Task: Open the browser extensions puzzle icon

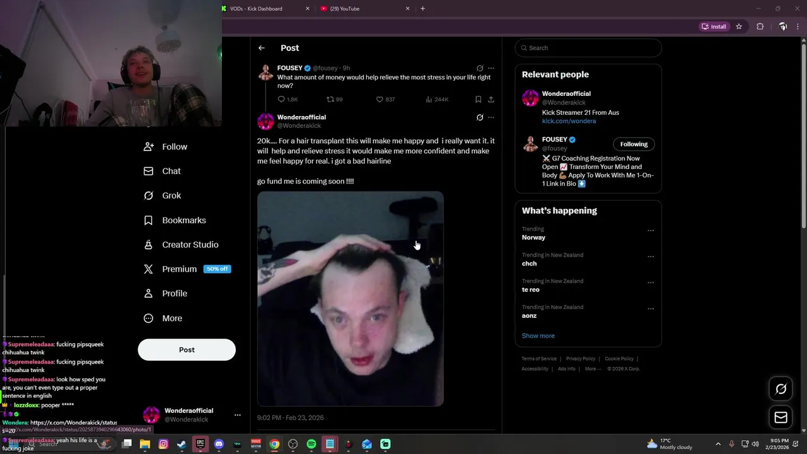Action: [760, 26]
